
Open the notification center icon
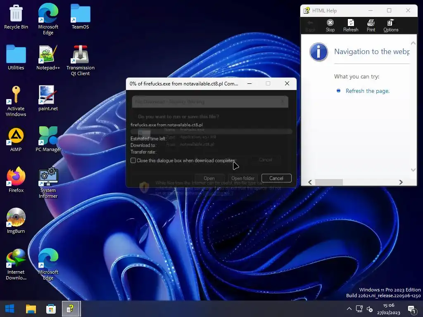coord(412,310)
